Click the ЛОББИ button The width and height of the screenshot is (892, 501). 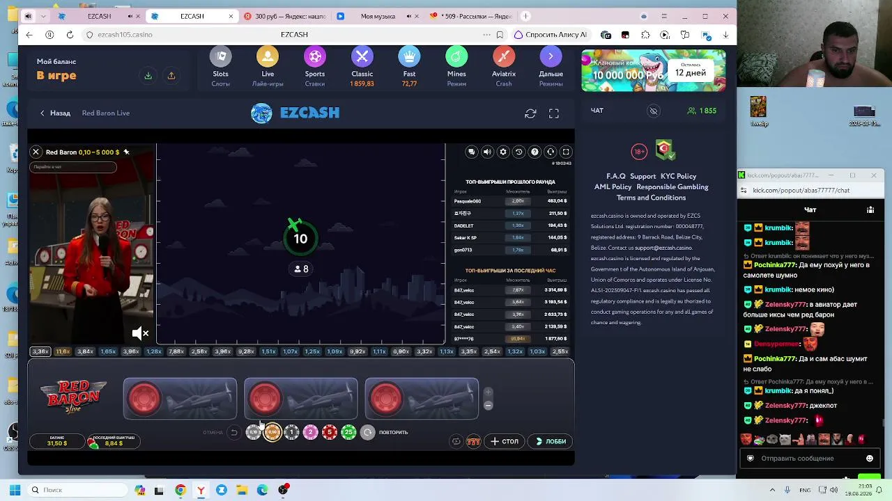(551, 441)
